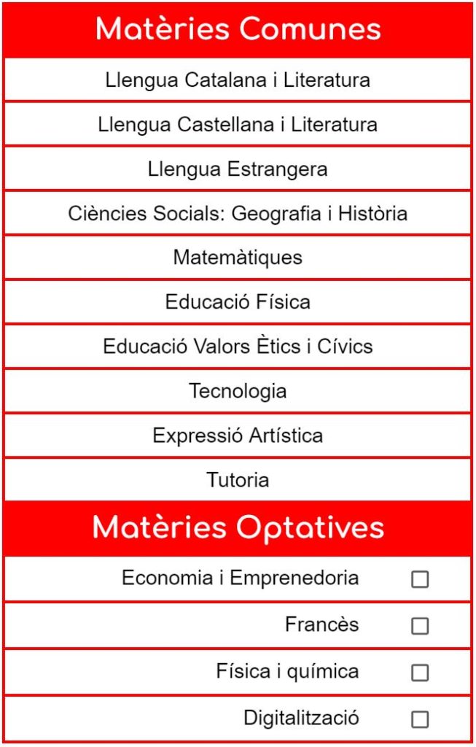Click the Economia i Emprenedoria label
This screenshot has height=747, width=476.
coord(240,578)
